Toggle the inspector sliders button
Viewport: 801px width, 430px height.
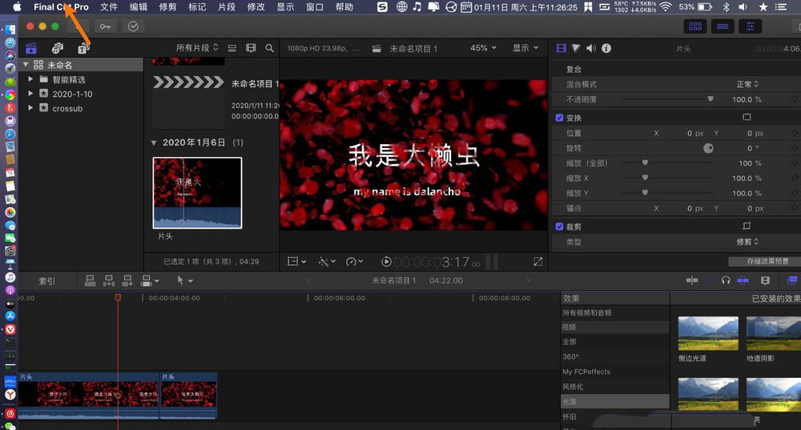point(750,26)
